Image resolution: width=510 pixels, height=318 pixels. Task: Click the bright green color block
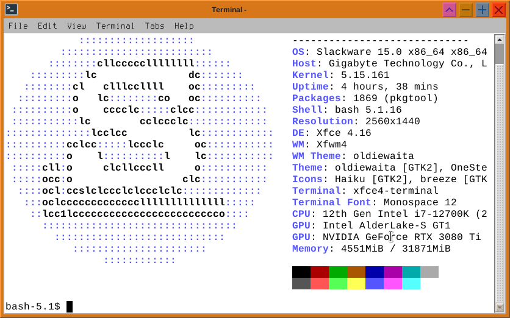coord(338,283)
